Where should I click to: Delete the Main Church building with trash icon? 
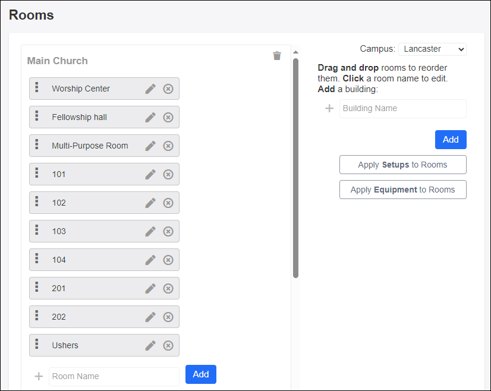(277, 56)
